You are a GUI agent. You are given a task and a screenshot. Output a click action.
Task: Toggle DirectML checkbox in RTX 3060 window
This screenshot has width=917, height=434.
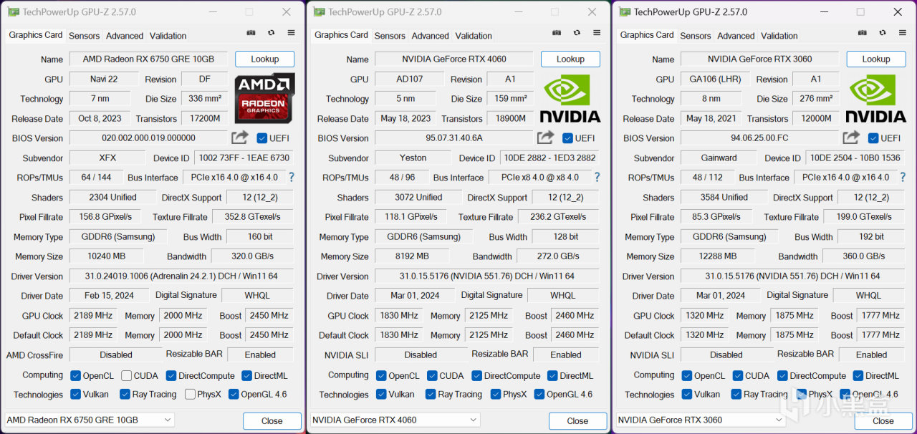(x=858, y=375)
